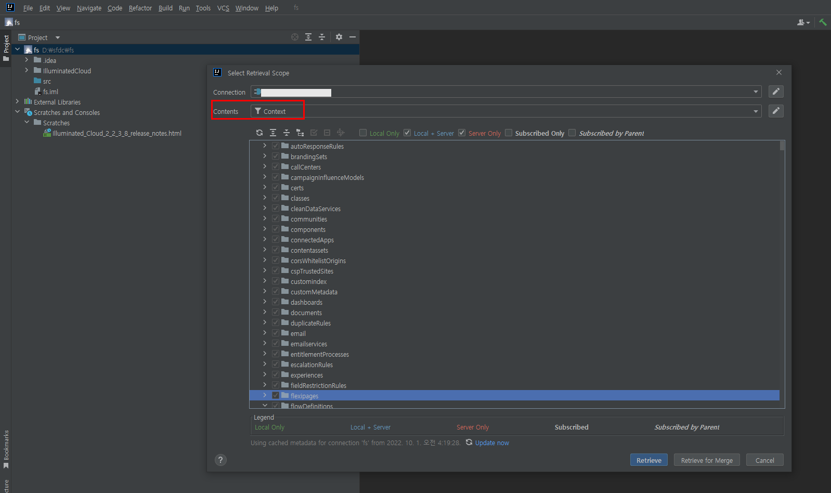Select the certs tree row

click(x=514, y=188)
